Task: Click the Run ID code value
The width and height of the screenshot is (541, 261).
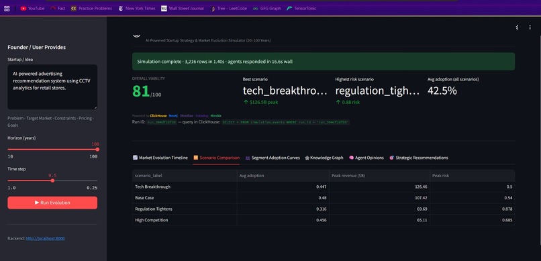Action: click(x=162, y=122)
